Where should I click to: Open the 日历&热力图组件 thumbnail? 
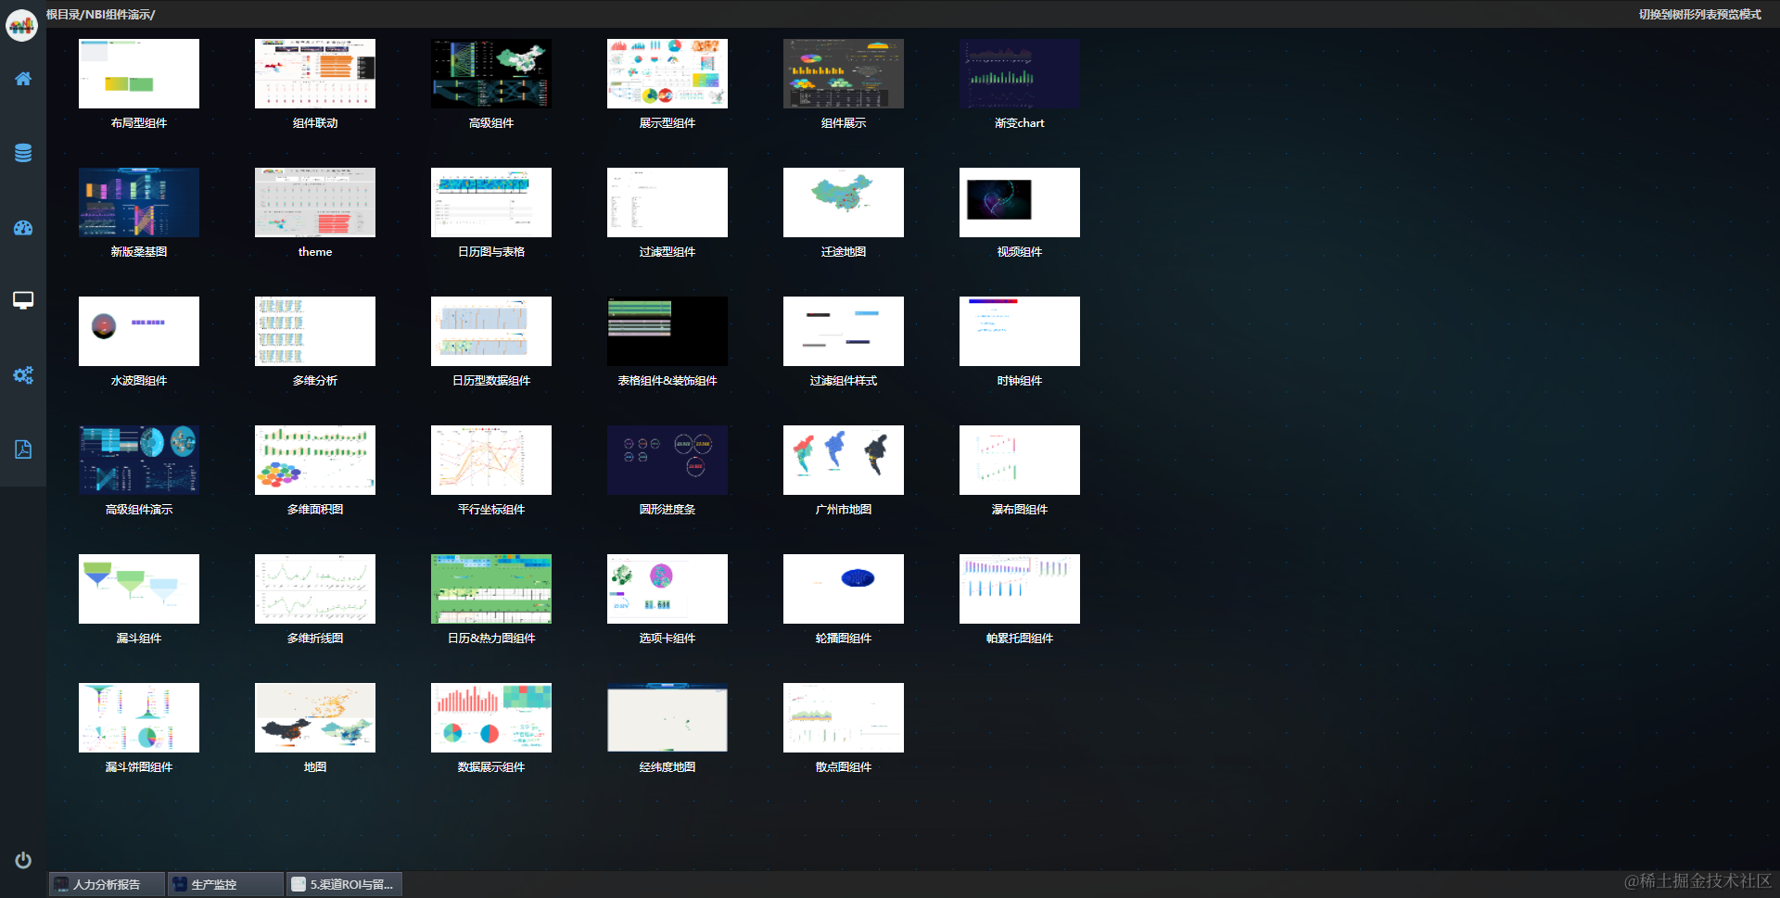[491, 588]
